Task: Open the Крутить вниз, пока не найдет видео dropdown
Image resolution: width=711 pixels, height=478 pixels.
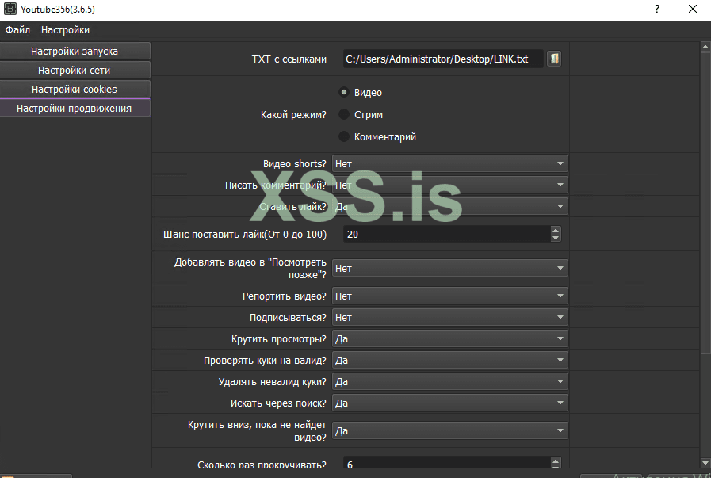Action: [449, 431]
